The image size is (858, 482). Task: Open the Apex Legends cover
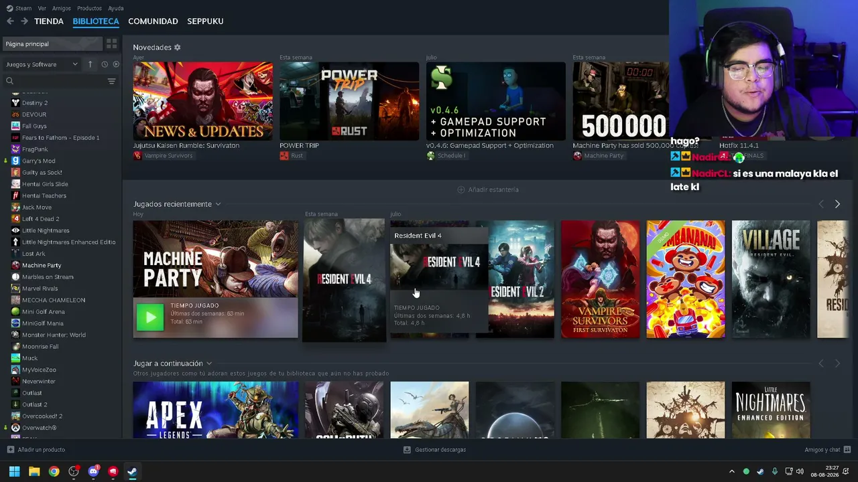[x=216, y=410]
